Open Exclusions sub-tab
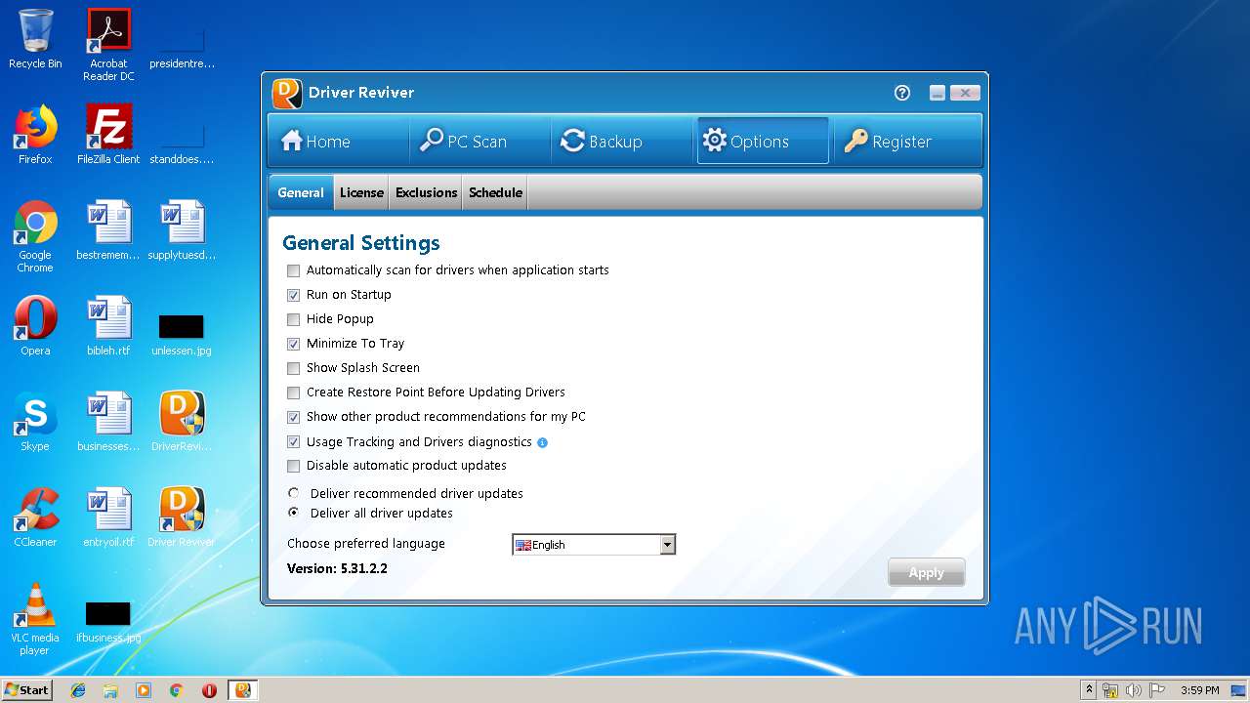 427,192
